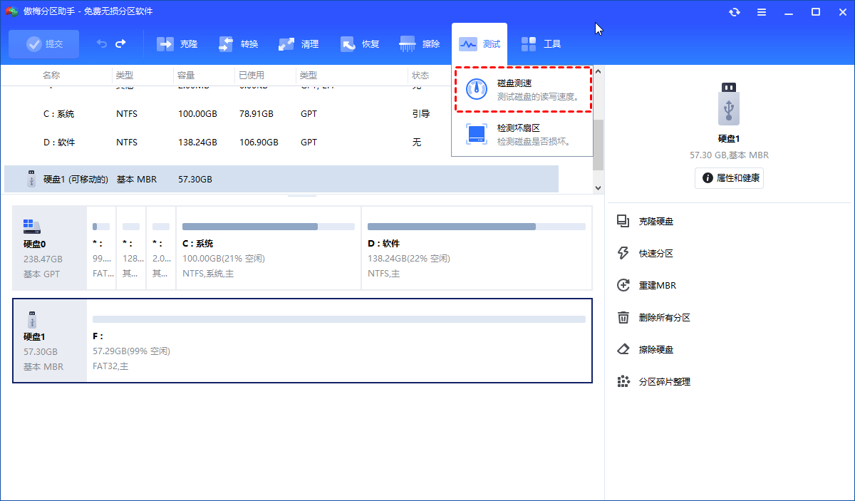Select the 克隆 (Clone) toolbar icon
This screenshot has height=501, width=855.
177,43
